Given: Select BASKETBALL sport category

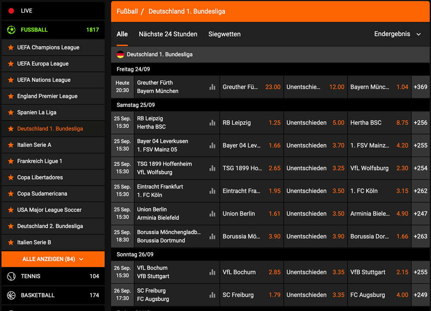Looking at the screenshot, I should [x=53, y=295].
